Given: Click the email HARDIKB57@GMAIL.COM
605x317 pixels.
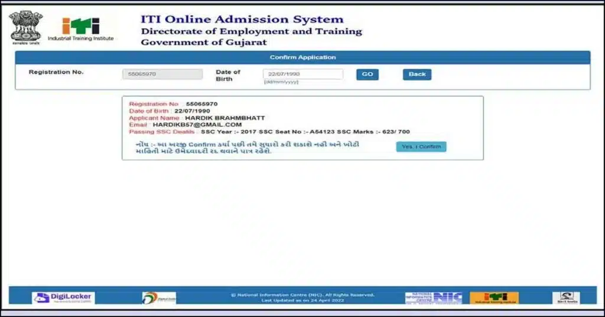Looking at the screenshot, I should [197, 125].
